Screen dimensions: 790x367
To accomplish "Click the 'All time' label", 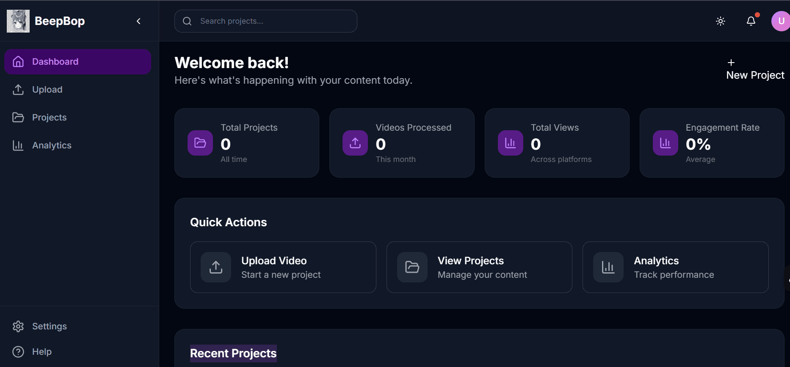I will click(x=234, y=159).
